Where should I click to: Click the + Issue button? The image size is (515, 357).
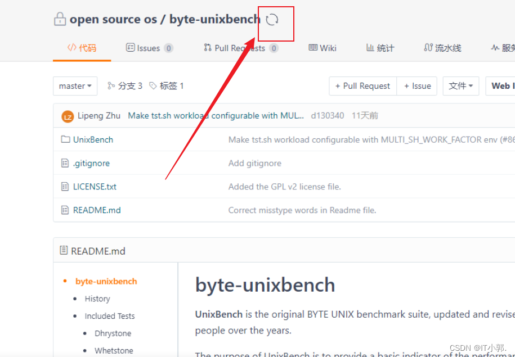pos(417,86)
